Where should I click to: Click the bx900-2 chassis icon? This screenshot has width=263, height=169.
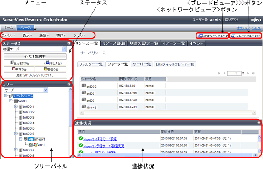pos(84,85)
